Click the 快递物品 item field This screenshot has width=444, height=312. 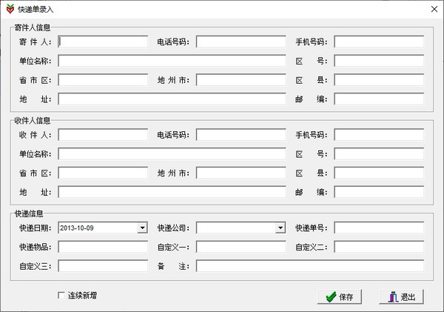click(103, 247)
